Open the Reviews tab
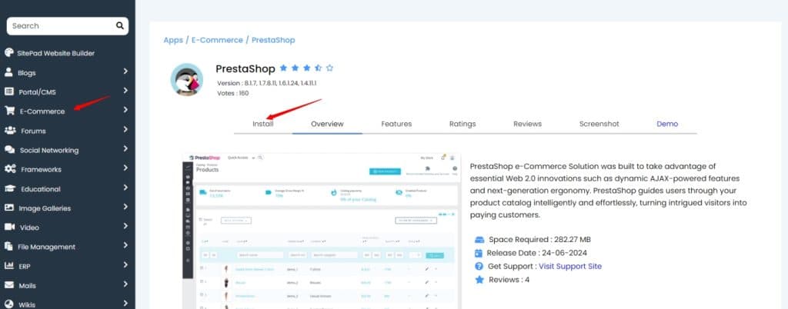Viewport: 788px width, 309px height. pos(527,124)
